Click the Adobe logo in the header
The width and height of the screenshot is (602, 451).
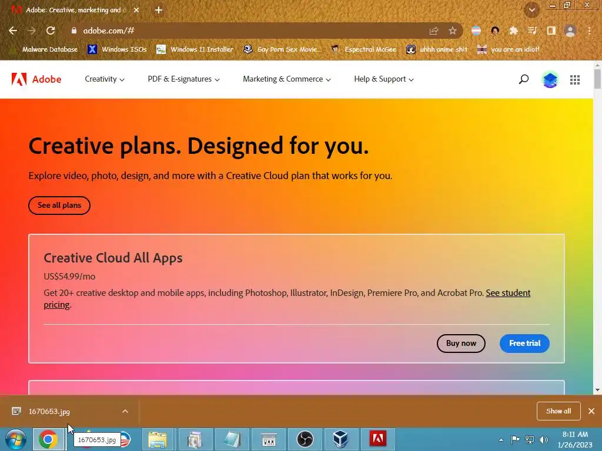36,79
